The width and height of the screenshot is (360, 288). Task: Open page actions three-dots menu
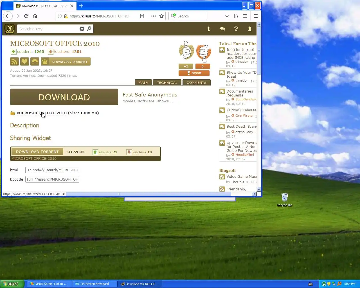(153, 16)
